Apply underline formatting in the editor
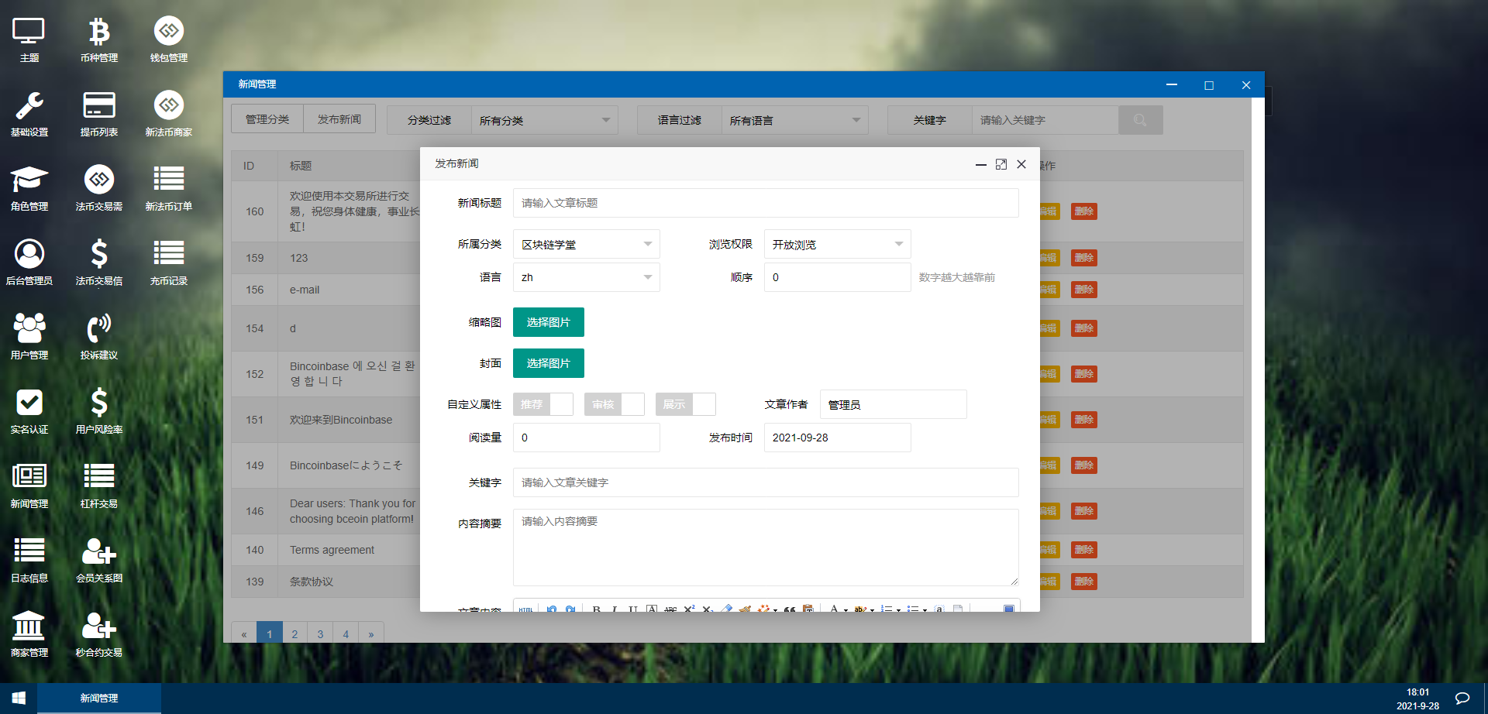This screenshot has height=714, width=1488. pyautogui.click(x=632, y=609)
